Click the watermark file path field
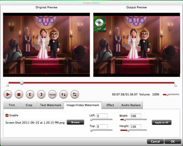 tap(35, 123)
